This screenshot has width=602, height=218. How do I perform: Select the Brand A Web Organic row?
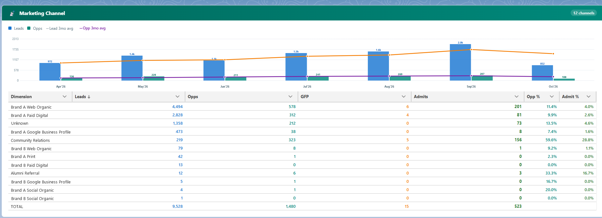pyautogui.click(x=302, y=106)
